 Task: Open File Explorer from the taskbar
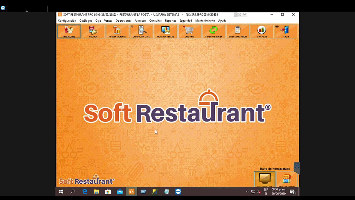(x=96, y=192)
